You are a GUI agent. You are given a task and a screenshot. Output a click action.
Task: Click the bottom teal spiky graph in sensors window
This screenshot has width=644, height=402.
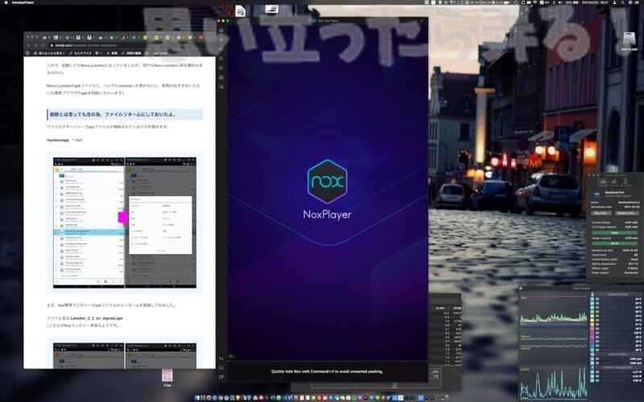(554, 384)
